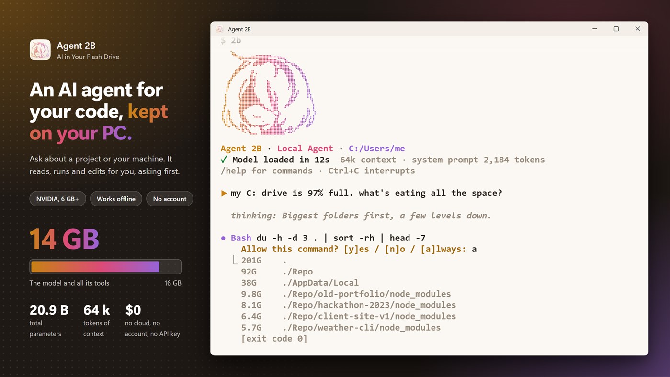The width and height of the screenshot is (670, 377).
Task: Click the 14 GB storage progress bar
Action: pyautogui.click(x=105, y=266)
